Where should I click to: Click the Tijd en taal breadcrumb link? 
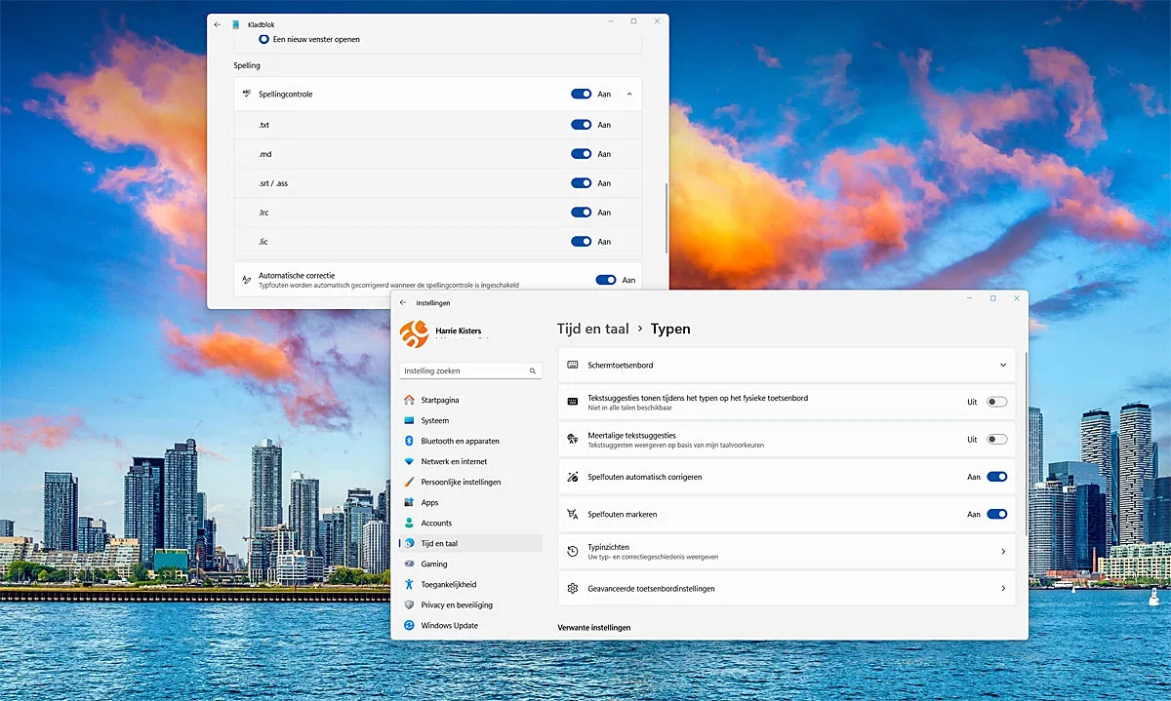tap(592, 330)
